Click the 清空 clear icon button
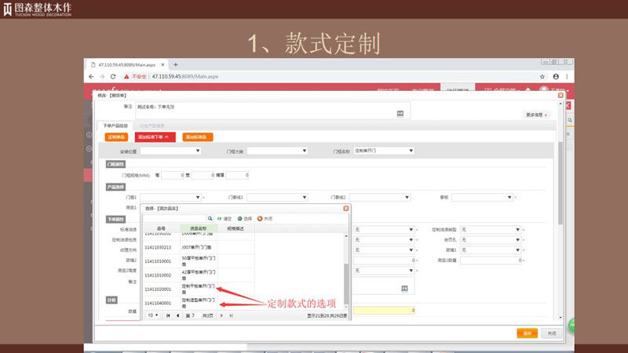The image size is (628, 353). [x=219, y=219]
